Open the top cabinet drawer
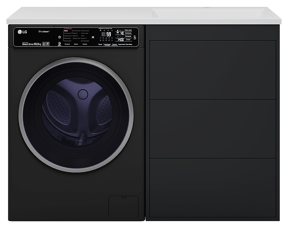Viewport: 288px width, 228px height. pos(213,70)
